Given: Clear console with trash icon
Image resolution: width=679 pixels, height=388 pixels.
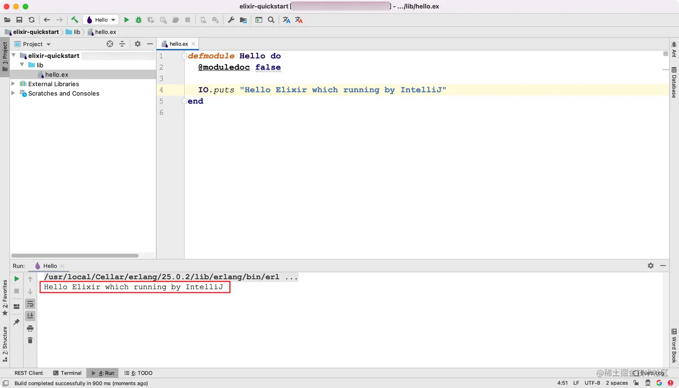Looking at the screenshot, I should [30, 340].
